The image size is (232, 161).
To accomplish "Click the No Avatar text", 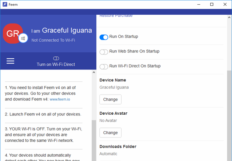I will pyautogui.click(x=108, y=120).
